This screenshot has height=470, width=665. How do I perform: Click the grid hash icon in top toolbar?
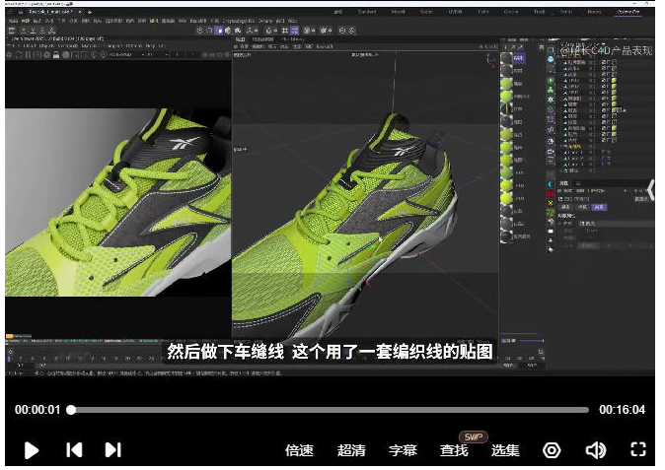pos(285,31)
